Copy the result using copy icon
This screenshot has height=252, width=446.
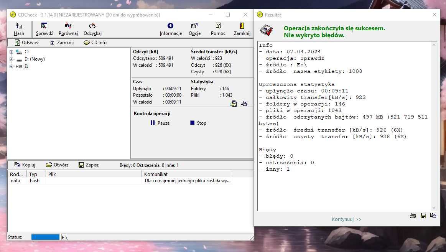tap(433, 216)
